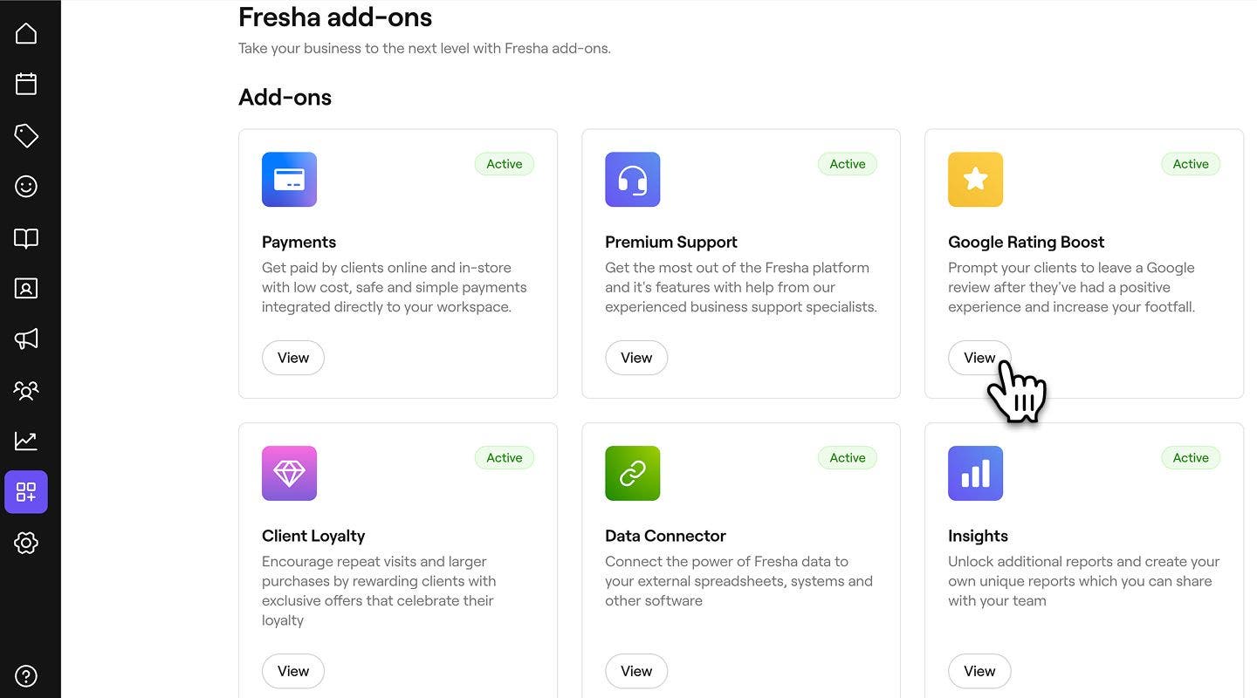Open the Reports chart icon

(x=26, y=441)
